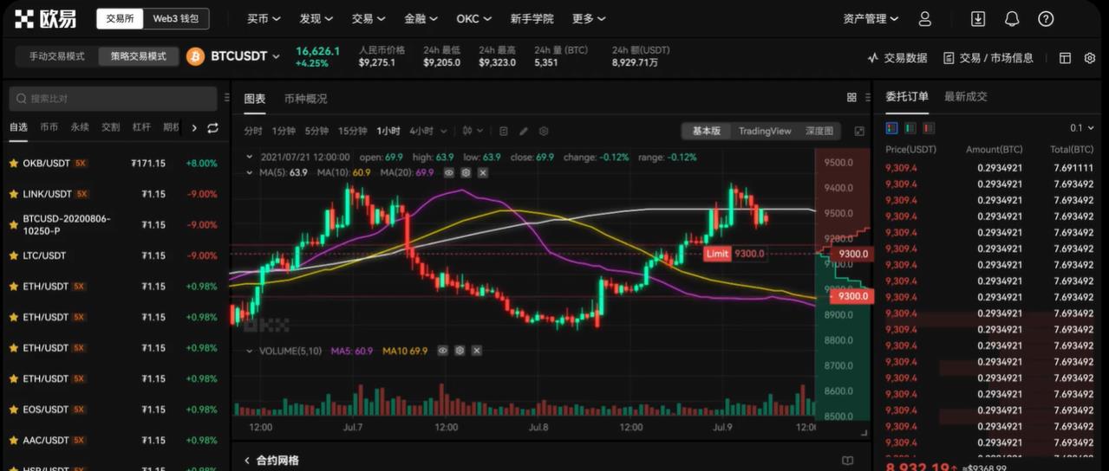Open the trading settings gear
The width and height of the screenshot is (1109, 471).
tap(1090, 58)
